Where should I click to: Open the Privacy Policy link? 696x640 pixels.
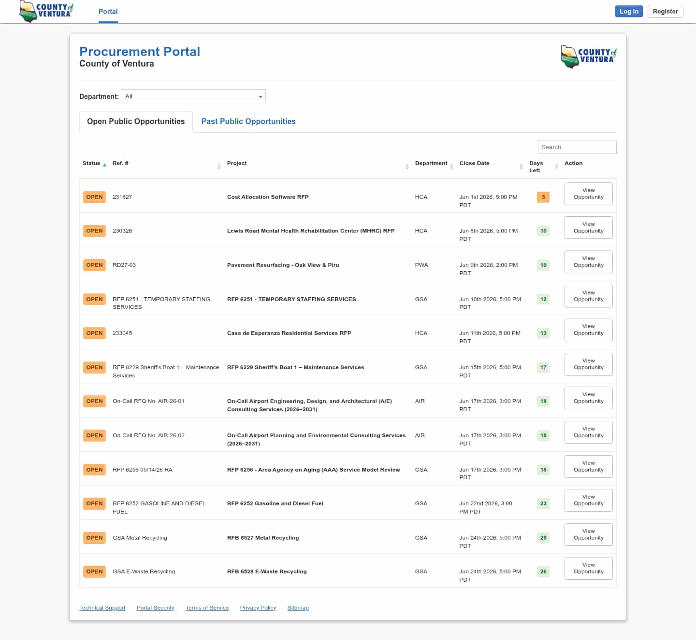coord(258,608)
